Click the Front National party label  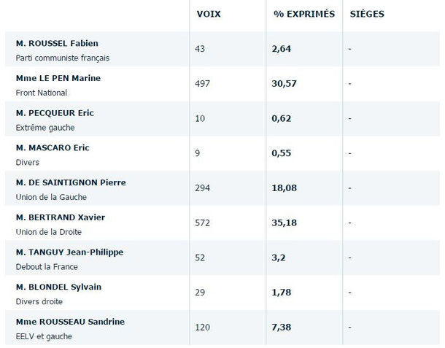click(42, 93)
